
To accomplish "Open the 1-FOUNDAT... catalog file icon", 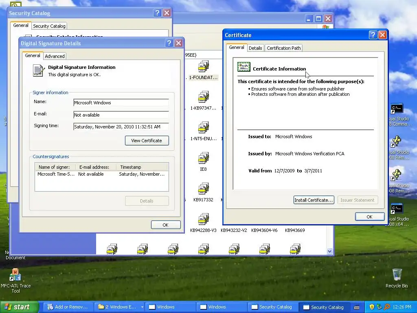I will pos(204,66).
